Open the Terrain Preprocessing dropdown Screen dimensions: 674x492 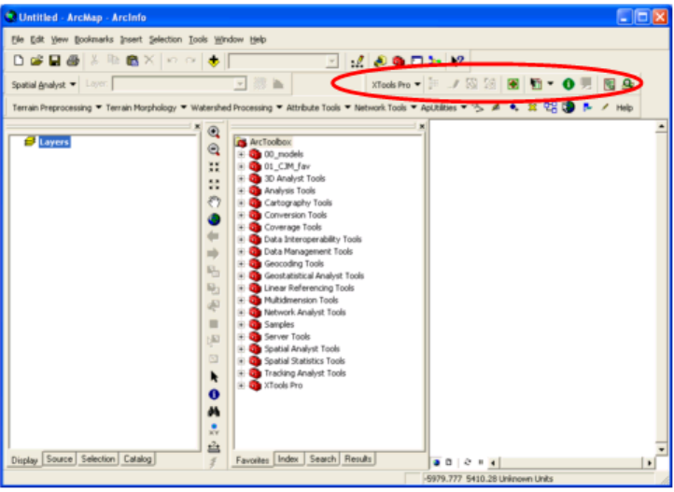tap(57, 107)
